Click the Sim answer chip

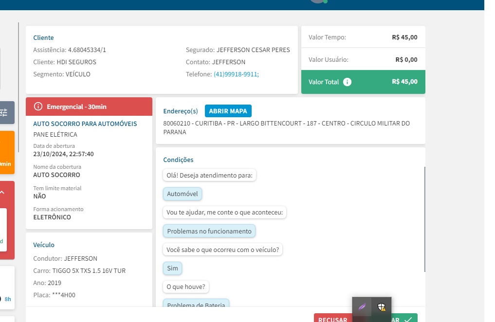click(172, 268)
